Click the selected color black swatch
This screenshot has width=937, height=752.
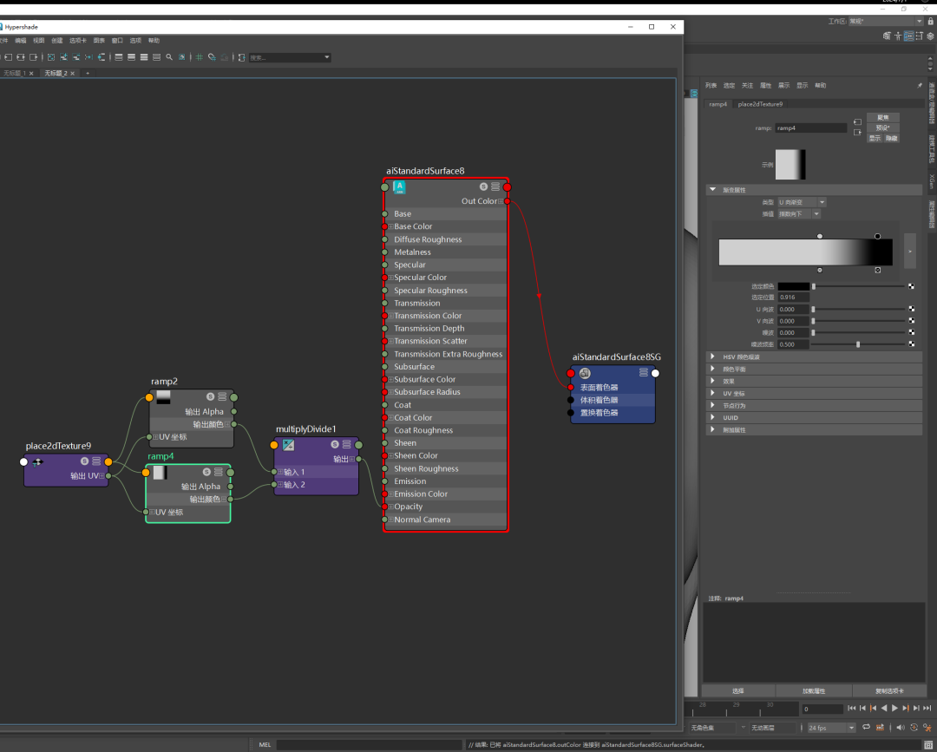794,287
